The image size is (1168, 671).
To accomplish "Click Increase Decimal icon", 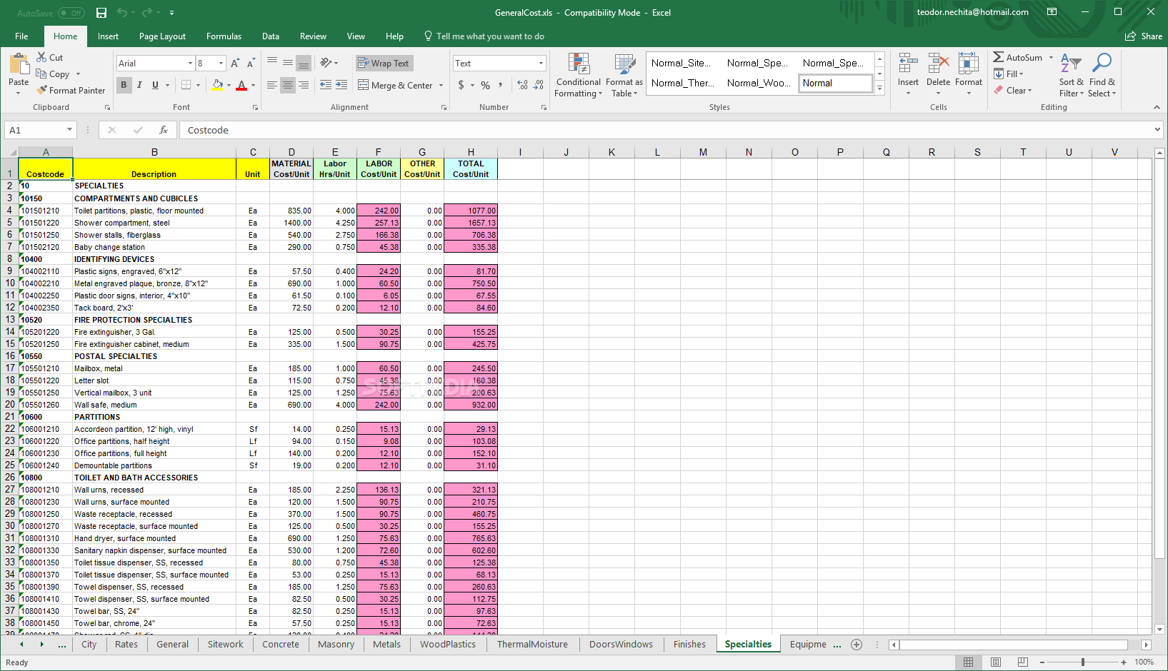I will click(x=522, y=85).
